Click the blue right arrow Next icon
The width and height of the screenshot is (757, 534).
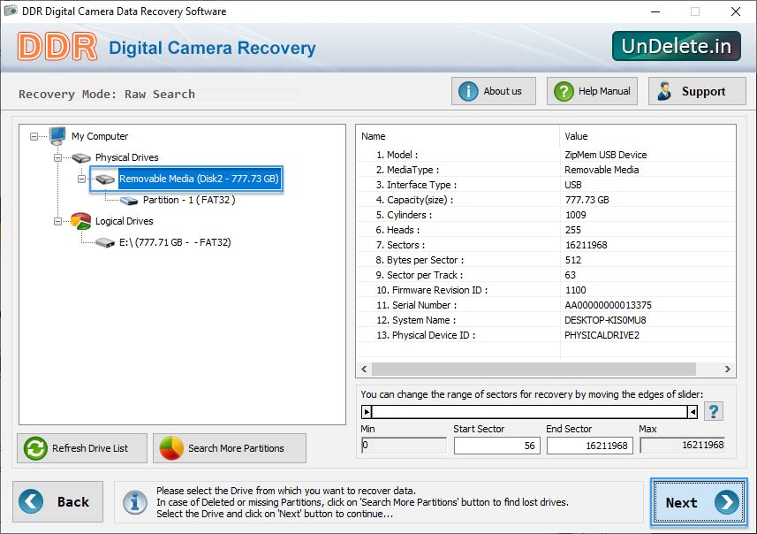point(727,502)
